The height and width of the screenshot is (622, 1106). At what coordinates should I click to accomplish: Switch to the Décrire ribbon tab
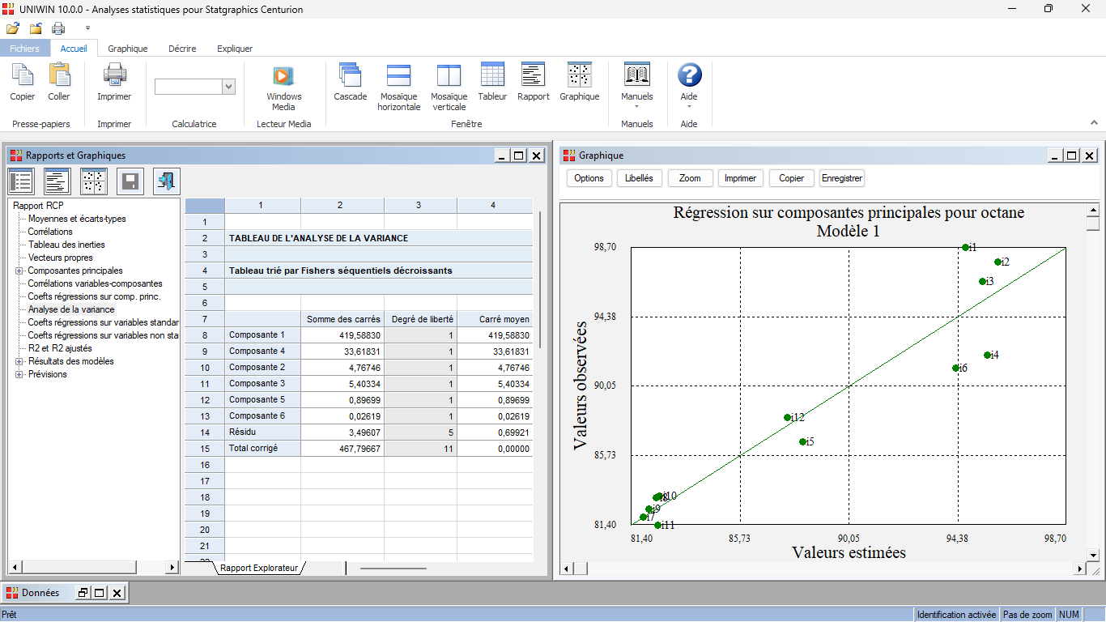tap(182, 49)
